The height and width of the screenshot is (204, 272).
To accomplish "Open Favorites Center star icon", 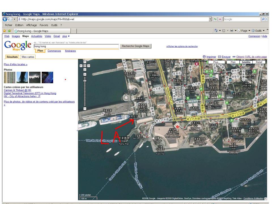I will [5, 31].
